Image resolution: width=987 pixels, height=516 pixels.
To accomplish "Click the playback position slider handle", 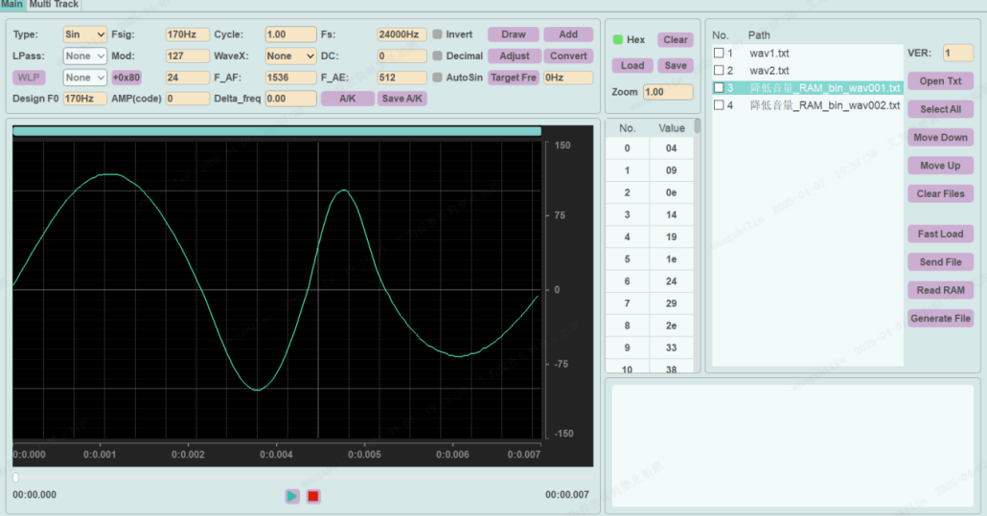I will point(15,478).
